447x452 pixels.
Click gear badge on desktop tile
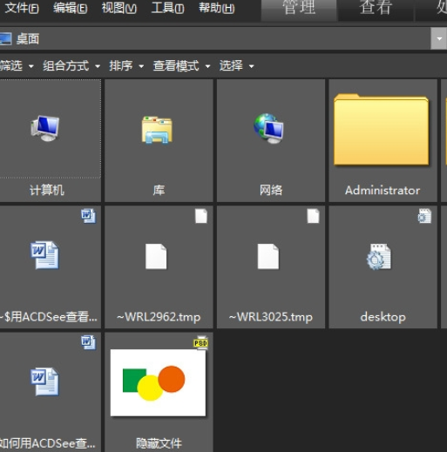424,216
